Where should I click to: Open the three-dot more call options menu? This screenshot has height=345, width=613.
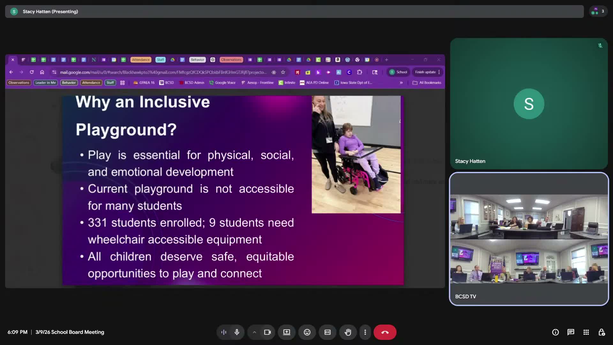click(x=365, y=332)
